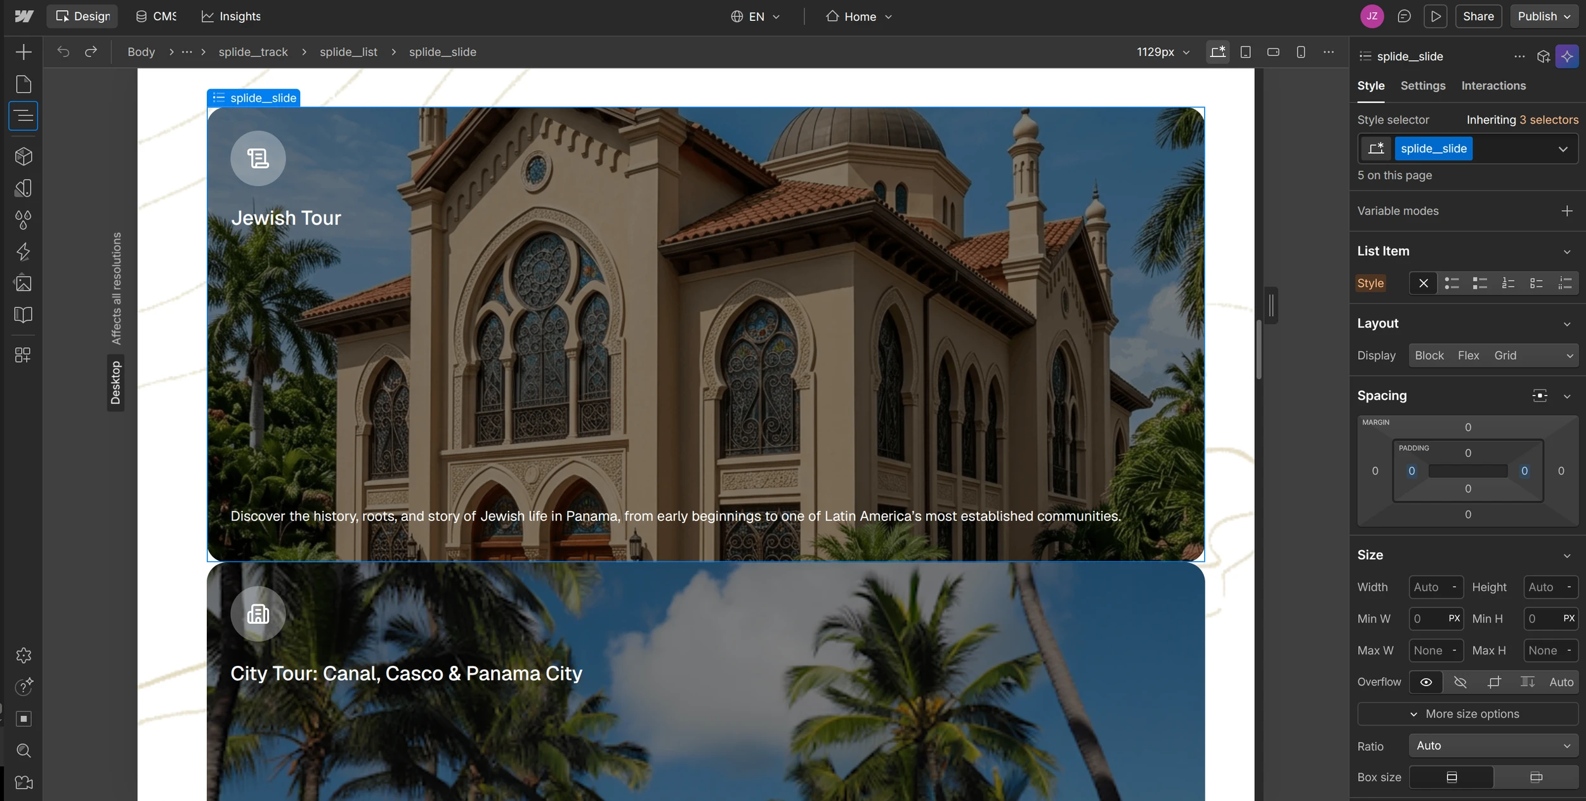
Task: Switch to the Settings tab
Action: click(x=1422, y=86)
